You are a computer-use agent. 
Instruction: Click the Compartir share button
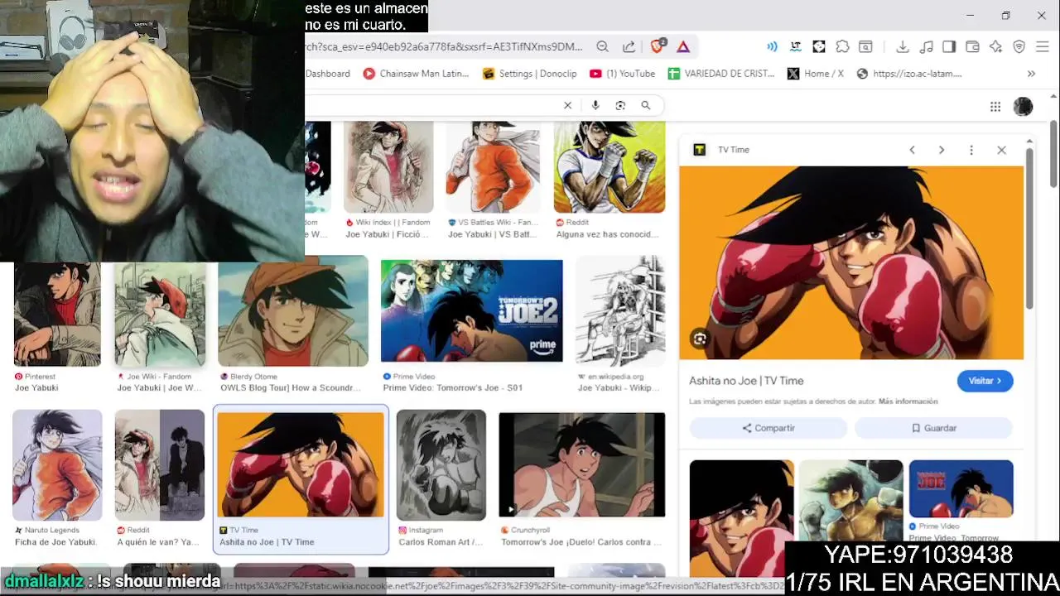(768, 428)
